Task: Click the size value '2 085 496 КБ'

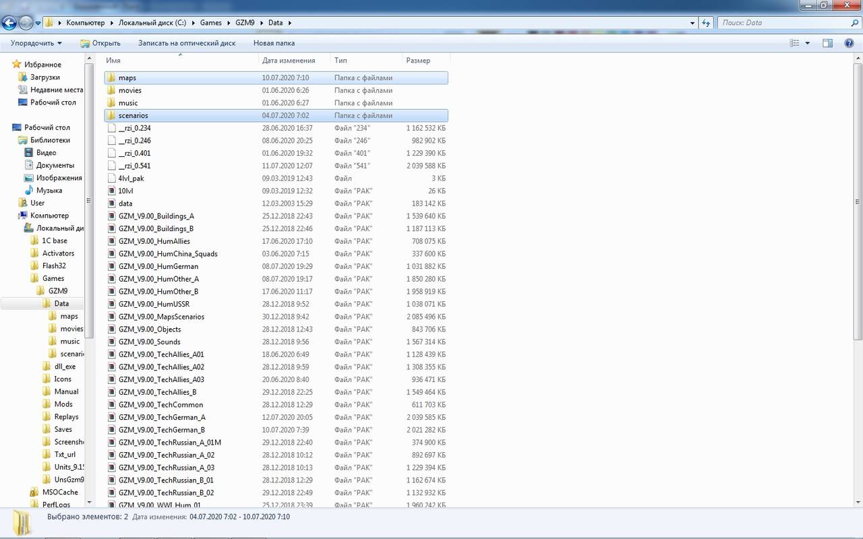Action: [425, 317]
